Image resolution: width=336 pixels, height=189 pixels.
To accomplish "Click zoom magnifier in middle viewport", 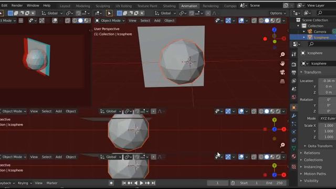I will point(282,145).
